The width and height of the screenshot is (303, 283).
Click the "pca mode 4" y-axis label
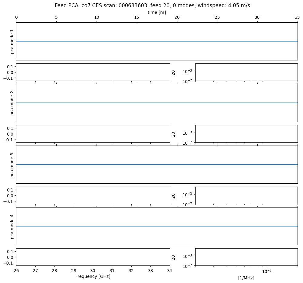point(12,226)
